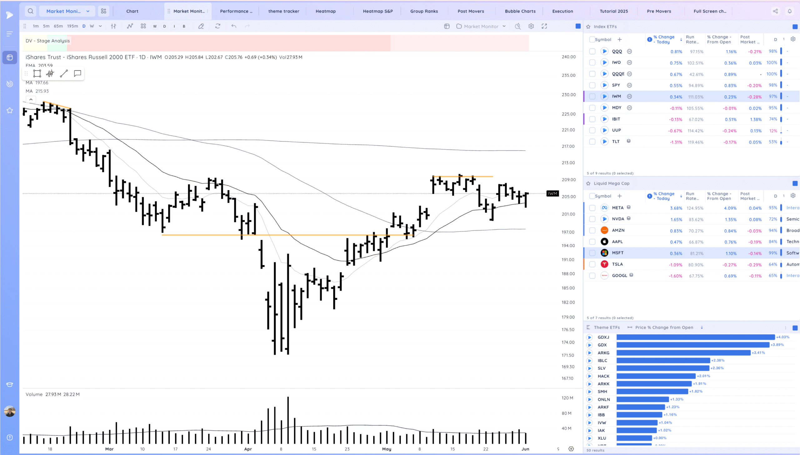This screenshot has height=455, width=800.
Task: Click the blue square on Index ETFs panel
Action: click(795, 27)
